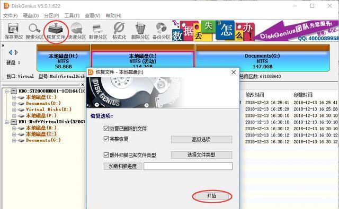Image resolution: width=339 pixels, height=209 pixels.
Task: Expand the 本地磁盘(F:) tree node
Action: pos(14,116)
